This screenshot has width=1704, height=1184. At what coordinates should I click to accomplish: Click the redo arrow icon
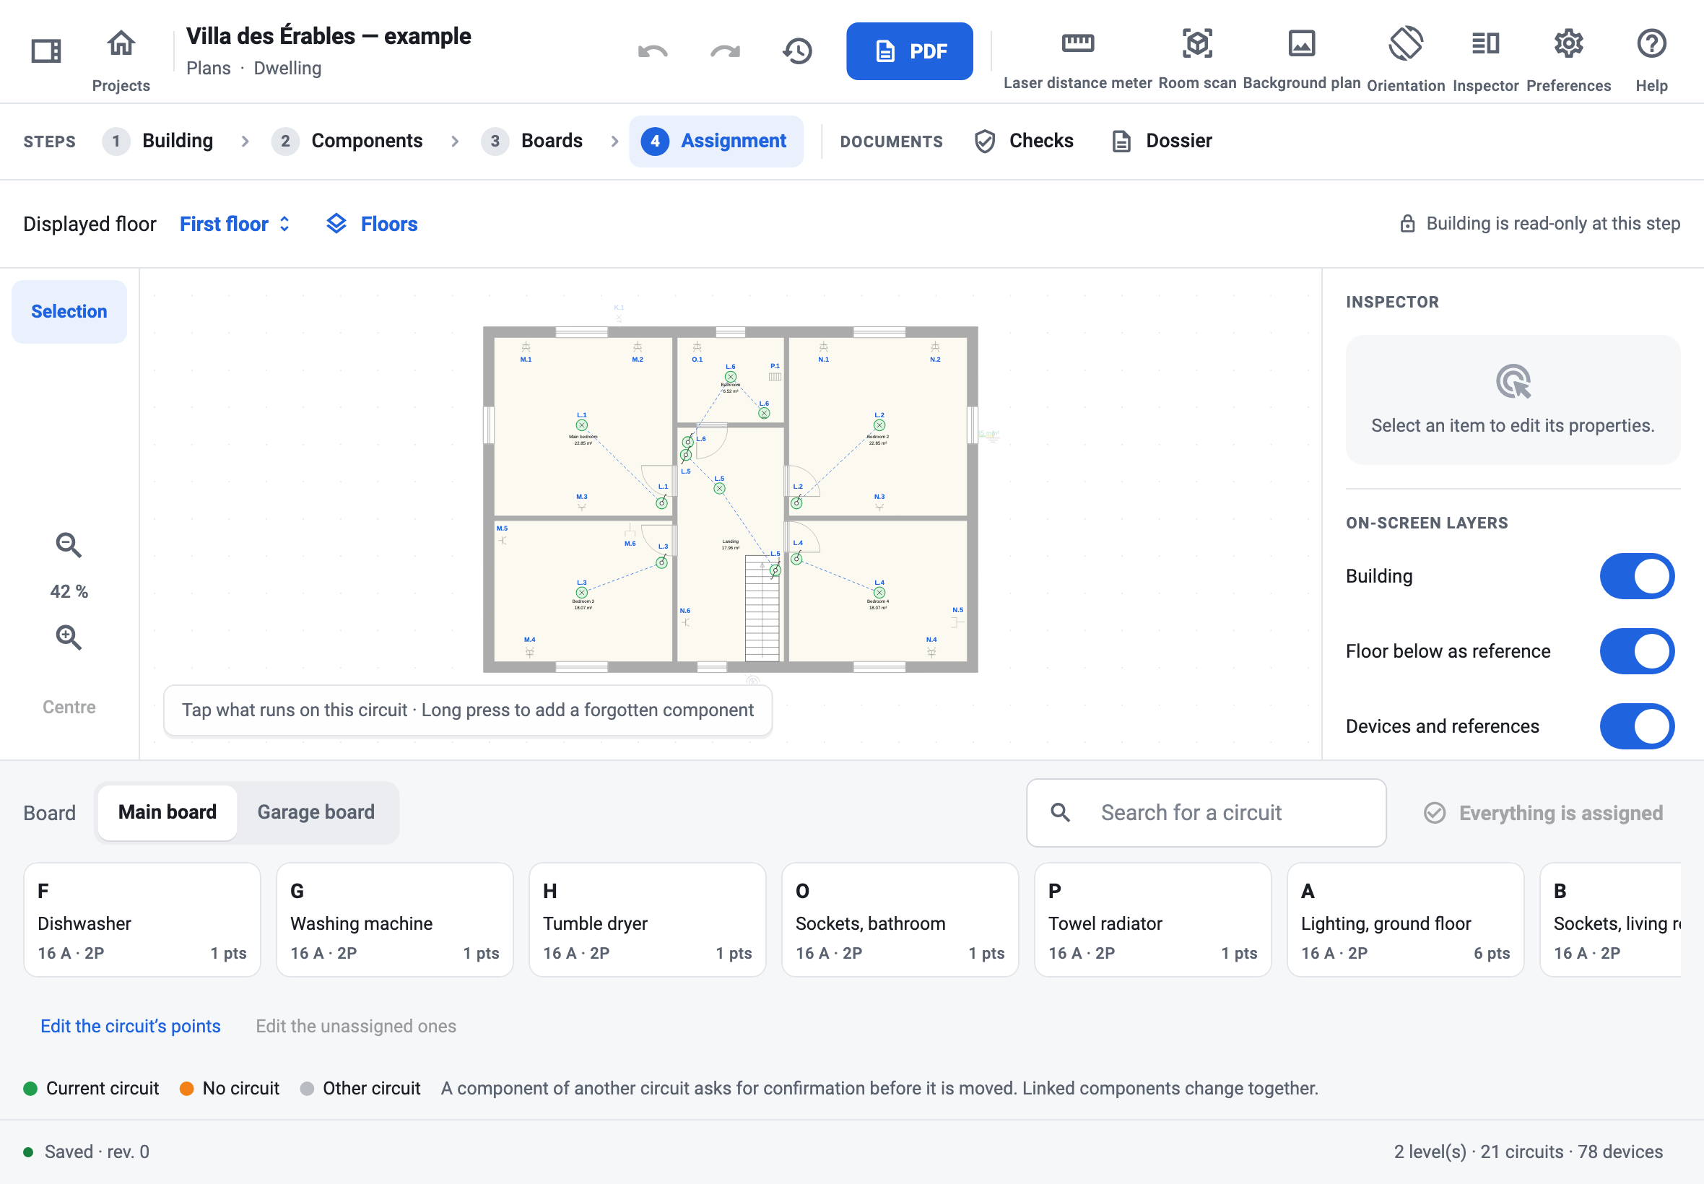click(x=725, y=51)
